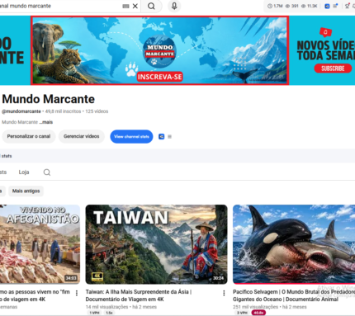This screenshot has width=355, height=316.
Task: Click the Mundo Marcante channel name heading
Action: [x=49, y=99]
